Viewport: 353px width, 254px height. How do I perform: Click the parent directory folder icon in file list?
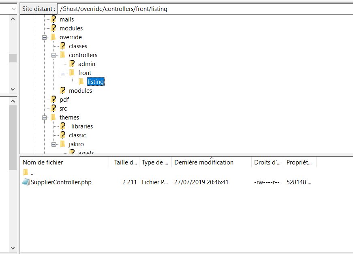pyautogui.click(x=26, y=172)
